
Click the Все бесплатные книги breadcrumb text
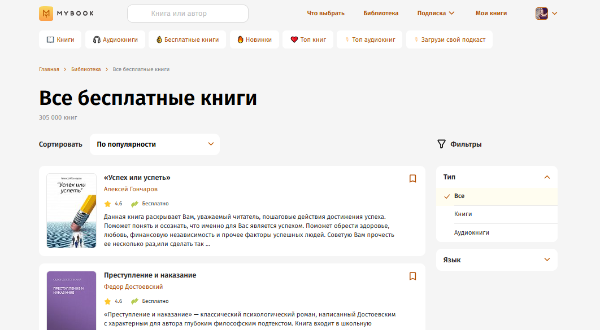141,69
